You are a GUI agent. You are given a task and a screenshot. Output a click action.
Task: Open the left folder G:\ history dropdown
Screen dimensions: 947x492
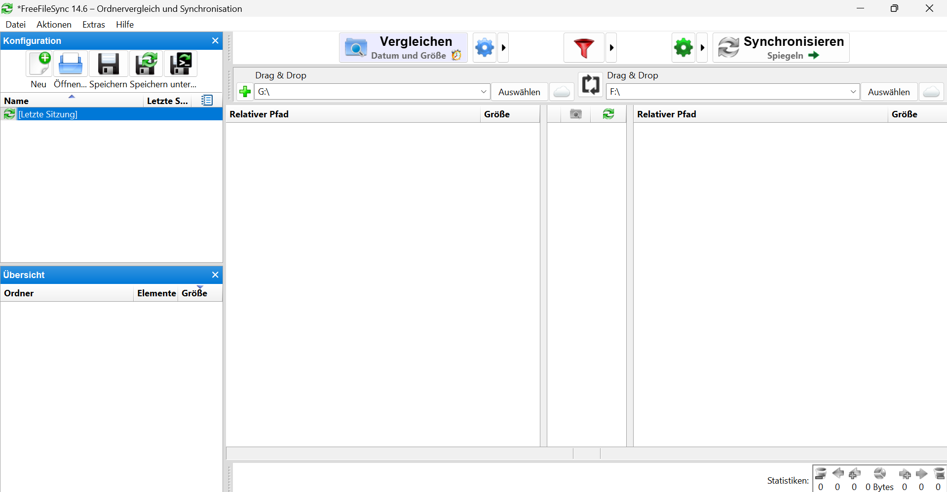click(x=484, y=92)
